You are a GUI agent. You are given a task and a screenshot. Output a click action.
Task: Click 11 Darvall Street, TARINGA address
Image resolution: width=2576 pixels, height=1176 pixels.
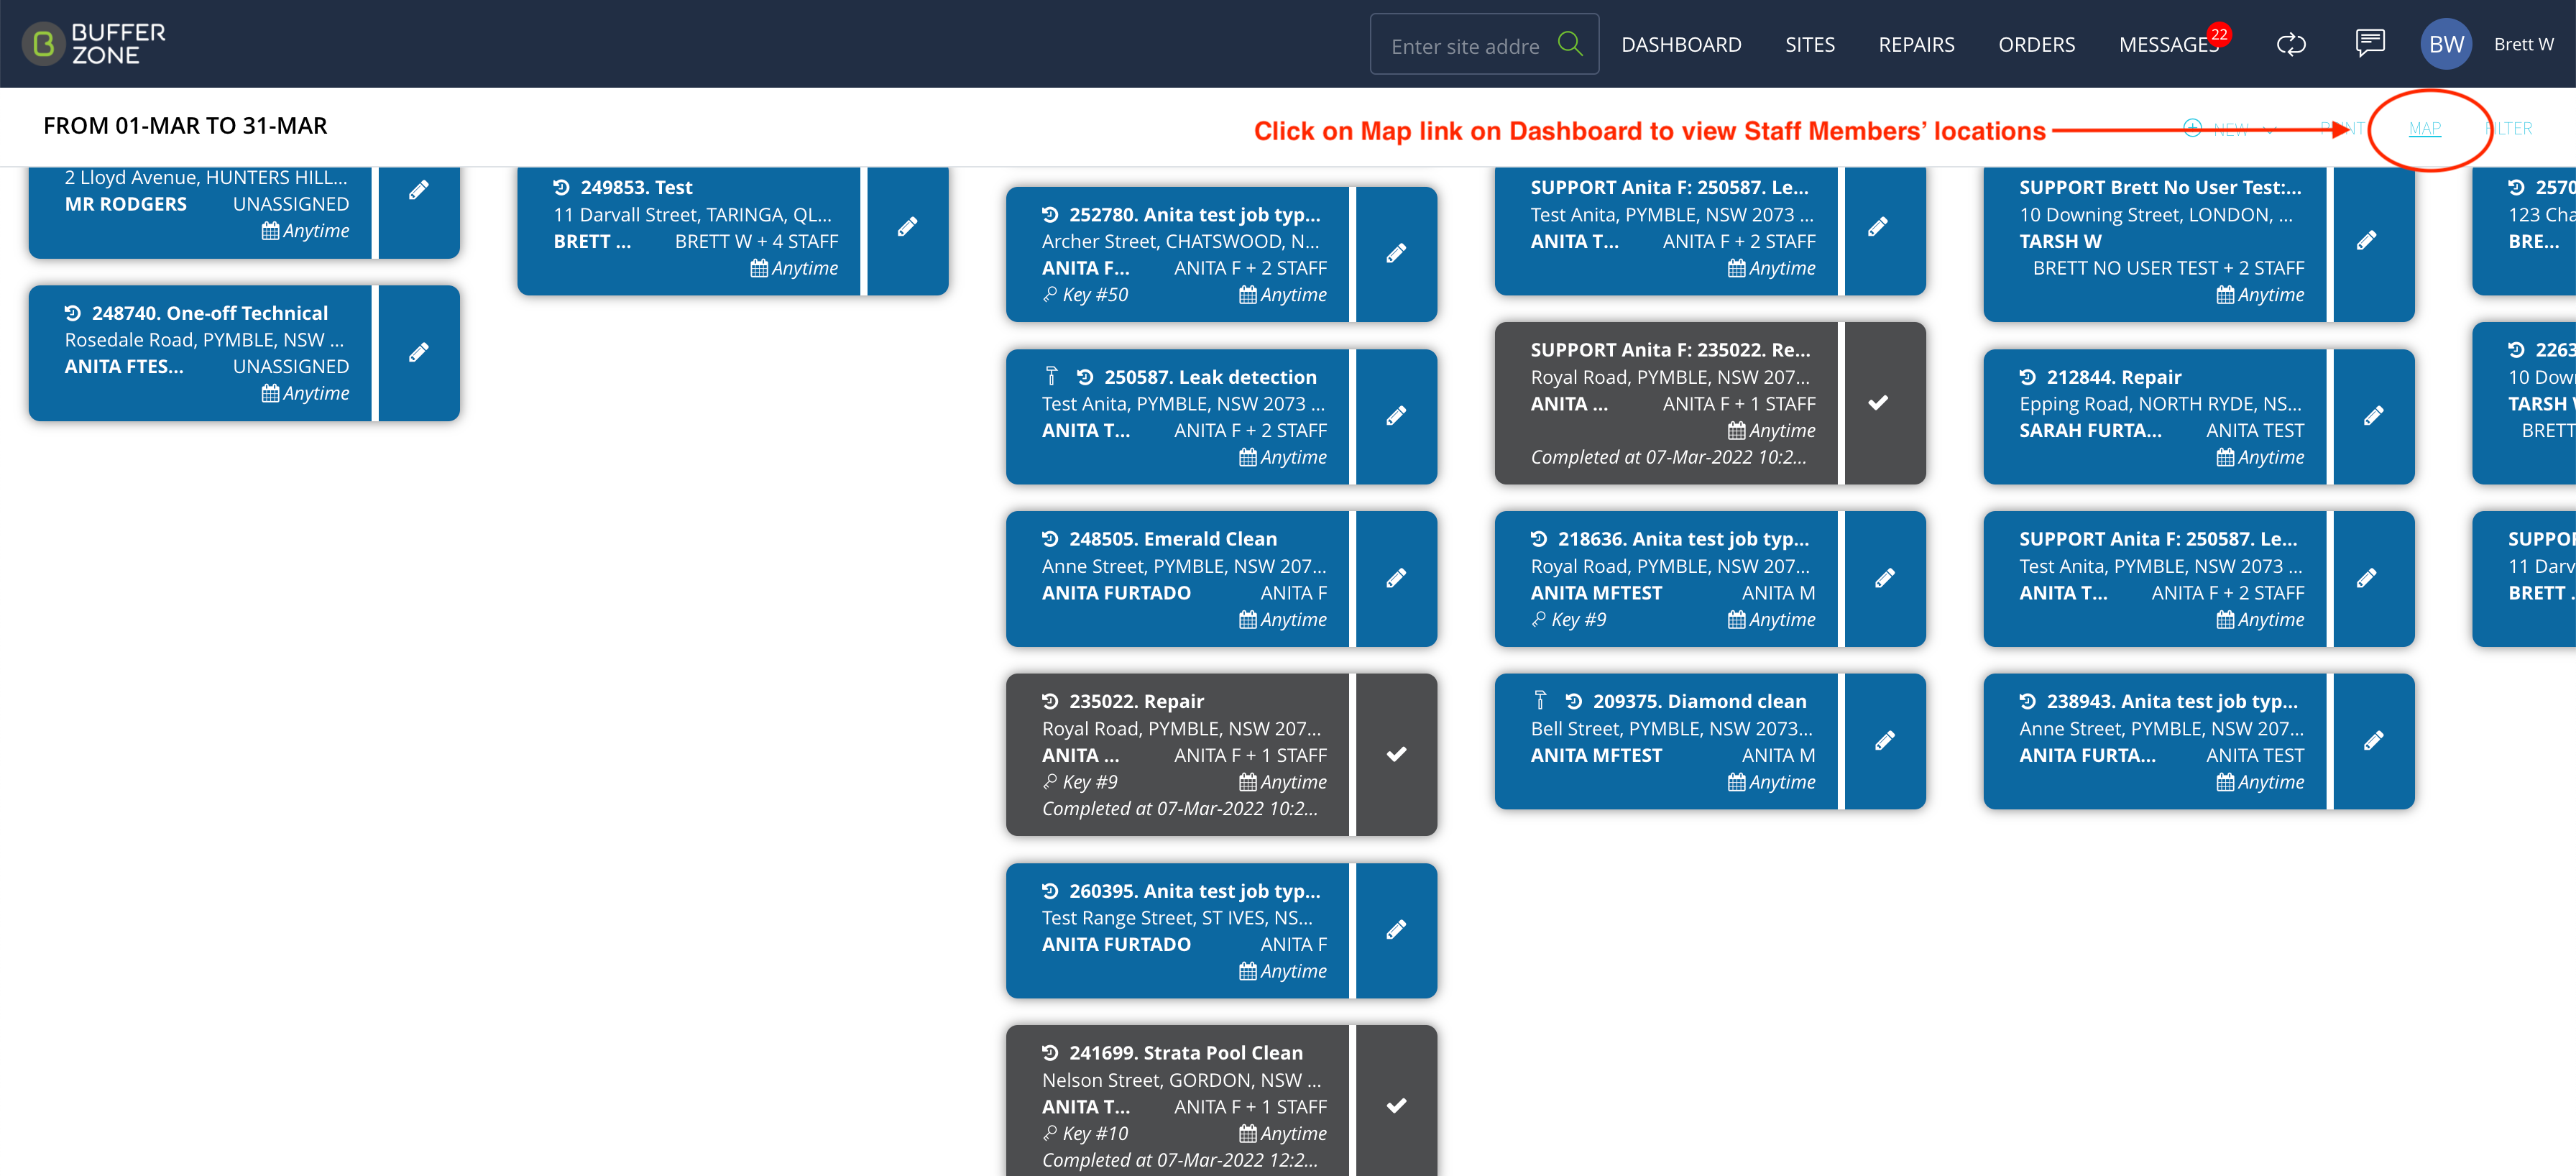(692, 214)
